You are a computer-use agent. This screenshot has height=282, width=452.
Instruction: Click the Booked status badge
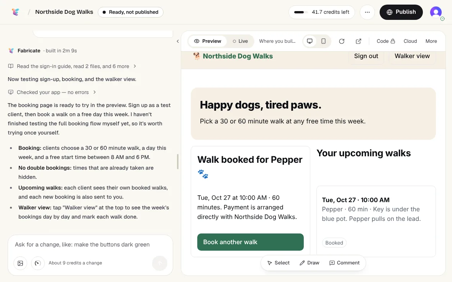(x=334, y=243)
